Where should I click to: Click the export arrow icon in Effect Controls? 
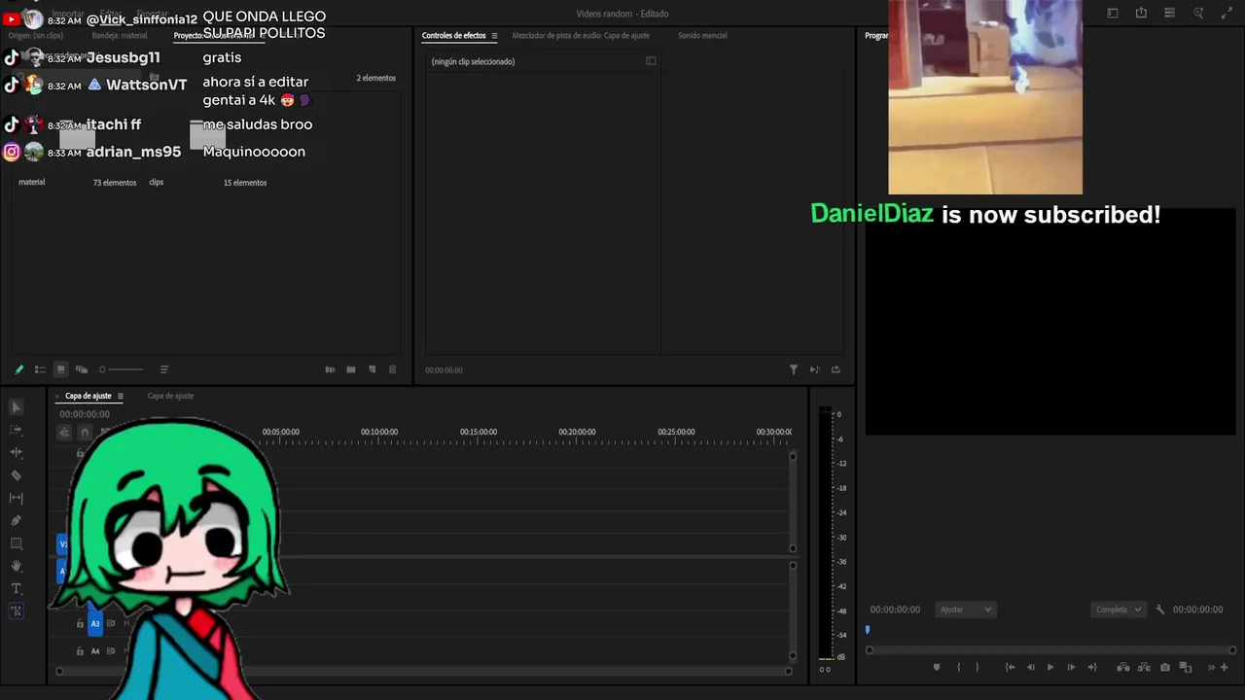click(836, 369)
